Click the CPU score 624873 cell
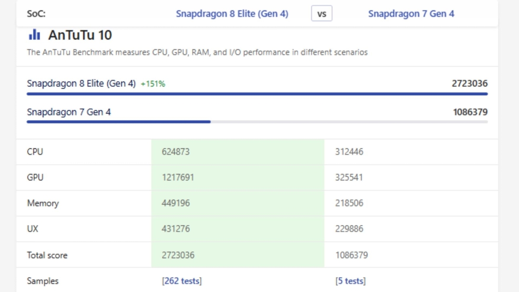The image size is (519, 292). (x=176, y=152)
